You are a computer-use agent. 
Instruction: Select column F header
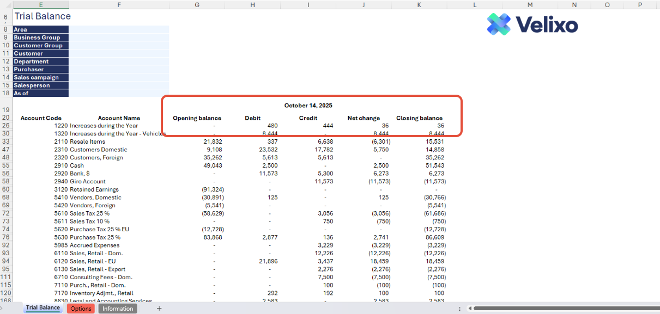119,4
